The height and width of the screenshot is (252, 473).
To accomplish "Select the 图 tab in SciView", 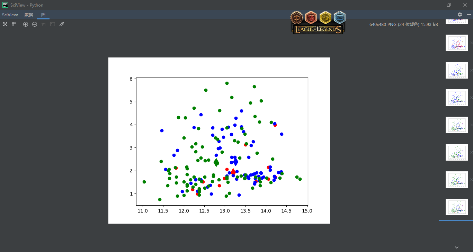I will [x=43, y=15].
